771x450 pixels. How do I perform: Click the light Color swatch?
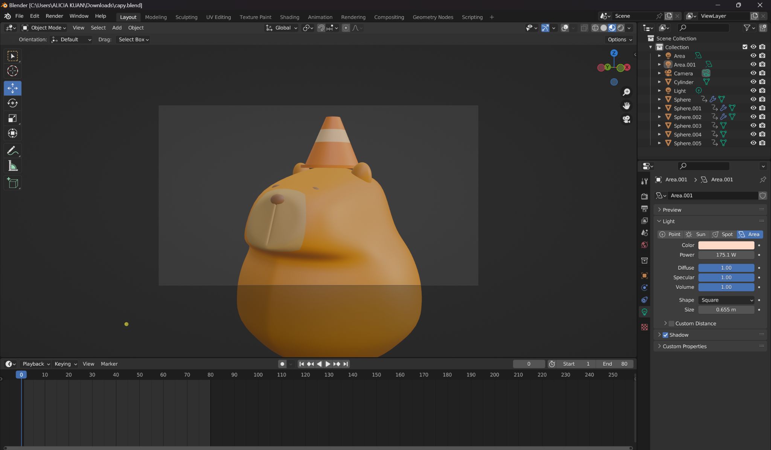pyautogui.click(x=726, y=245)
